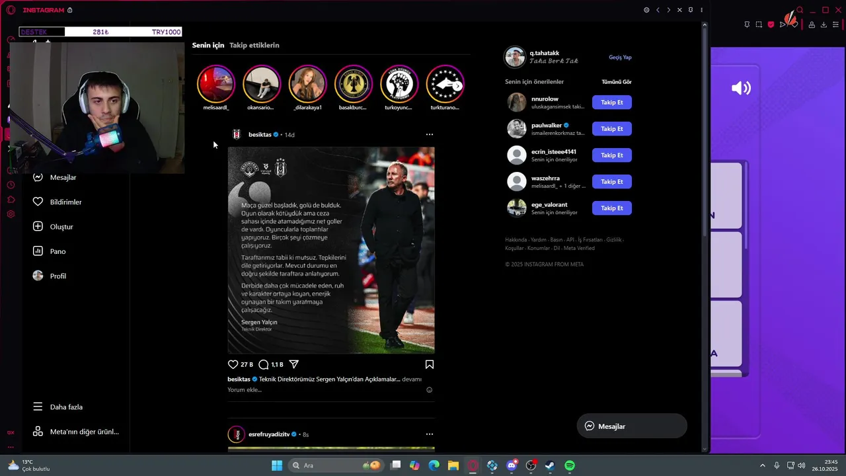Open Mesajlar in the Instagram sidebar
Screen dimensions: 846x476
[x=56, y=177]
